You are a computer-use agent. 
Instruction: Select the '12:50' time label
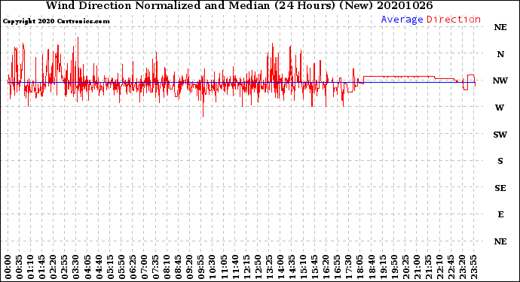pyautogui.click(x=258, y=267)
